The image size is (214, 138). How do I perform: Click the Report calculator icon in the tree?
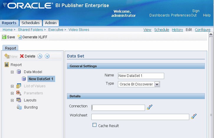[x=6, y=65]
